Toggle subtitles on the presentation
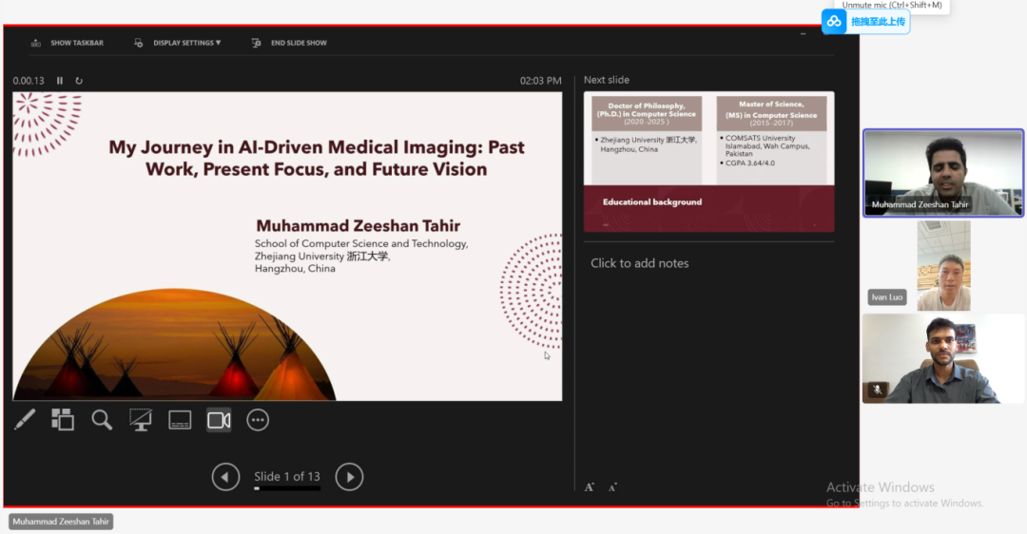The width and height of the screenshot is (1027, 534). (x=180, y=419)
